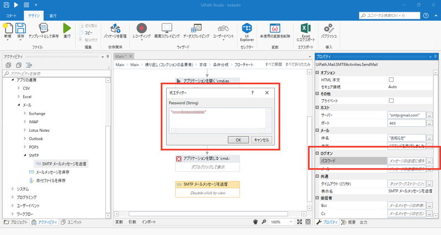Screen dimensions: 441x235
Task: Click キャンセル in expression editor
Action: coord(261,140)
